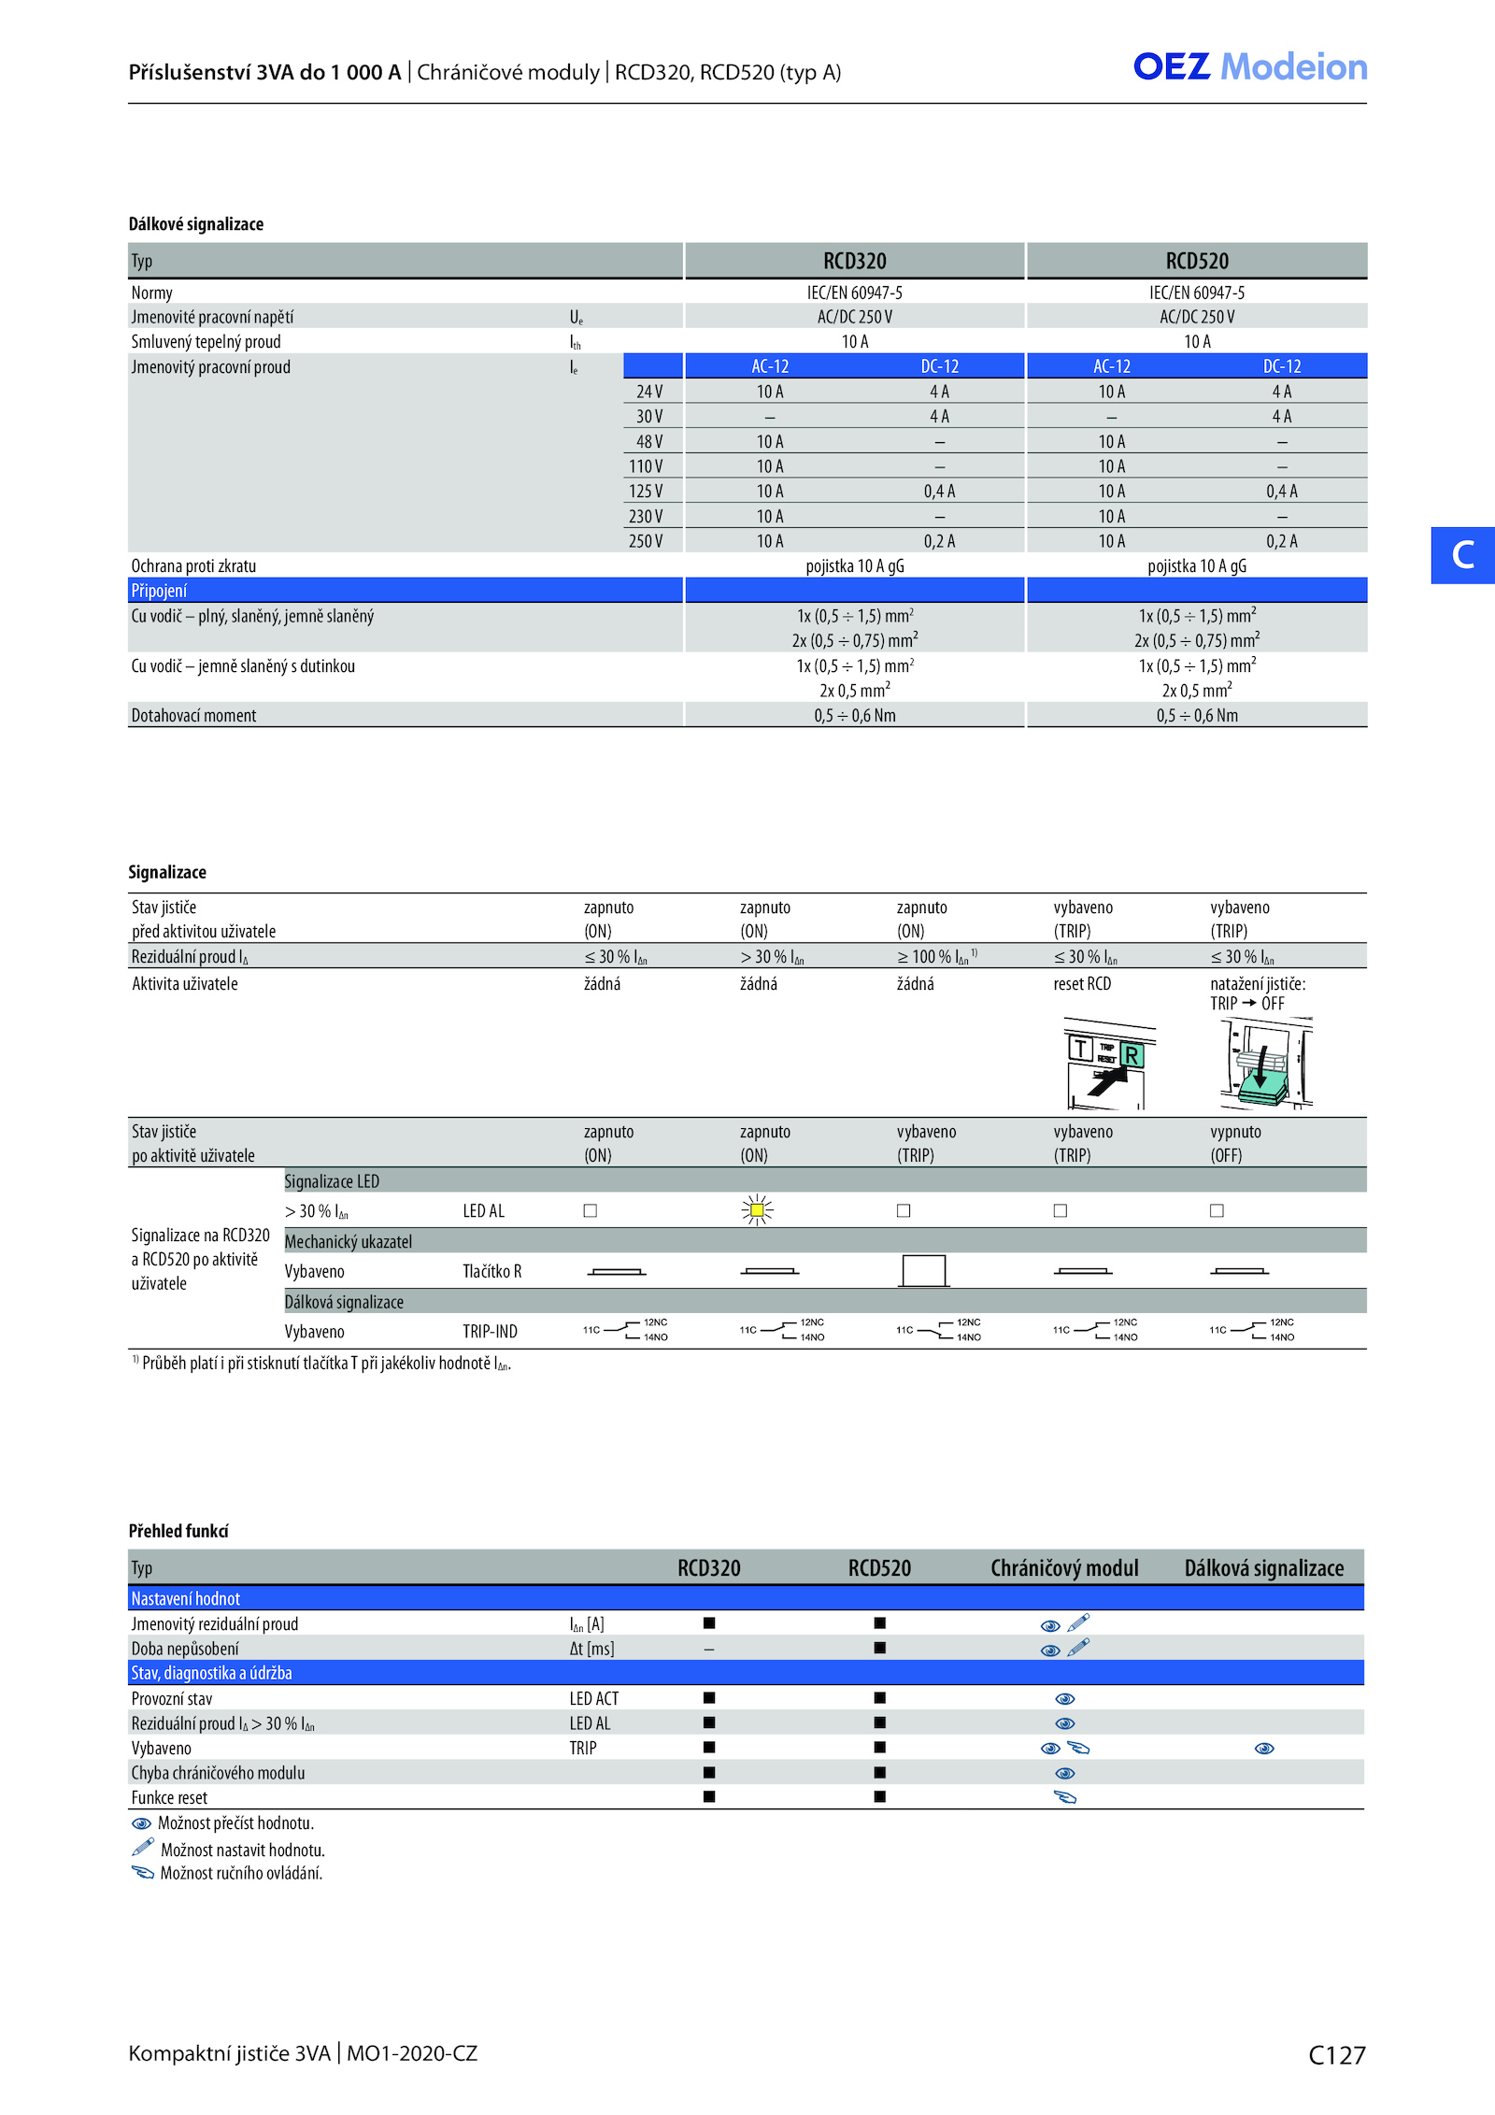1495x2115 pixels.
Task: Click the 250 V voltage row label
Action: (646, 541)
